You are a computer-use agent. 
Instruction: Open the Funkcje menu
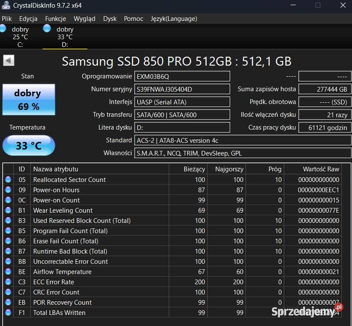click(55, 19)
